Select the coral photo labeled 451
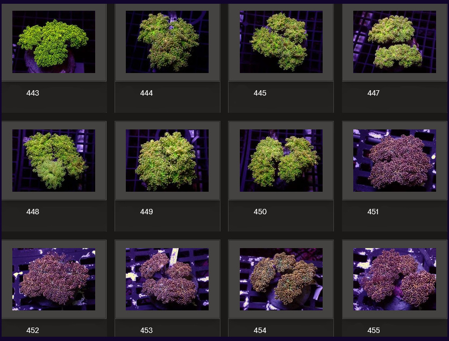This screenshot has width=449, height=341. [395, 161]
